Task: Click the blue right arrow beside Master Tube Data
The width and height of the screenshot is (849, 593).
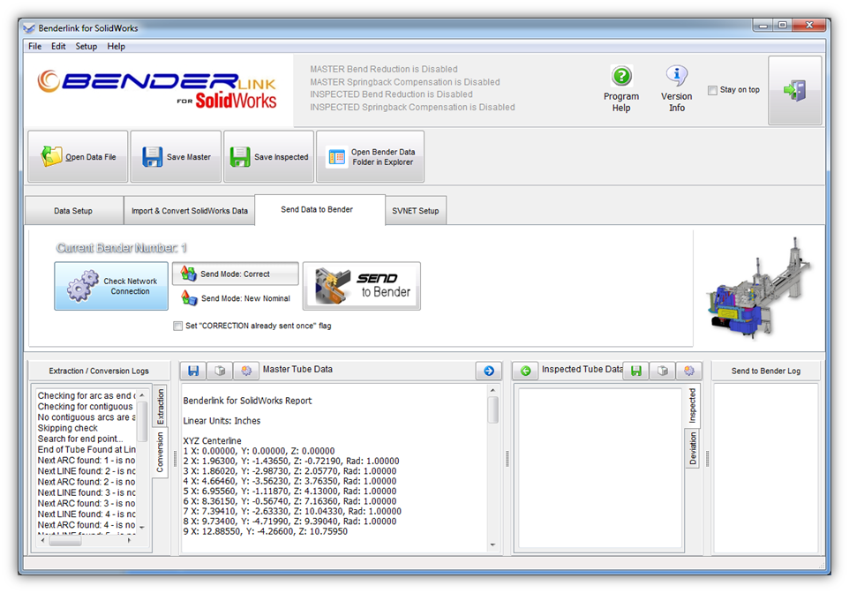Action: pos(488,371)
